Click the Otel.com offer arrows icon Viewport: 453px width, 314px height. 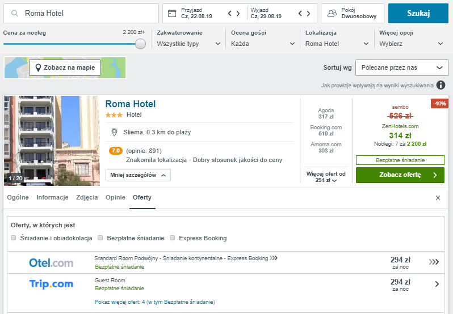click(434, 262)
